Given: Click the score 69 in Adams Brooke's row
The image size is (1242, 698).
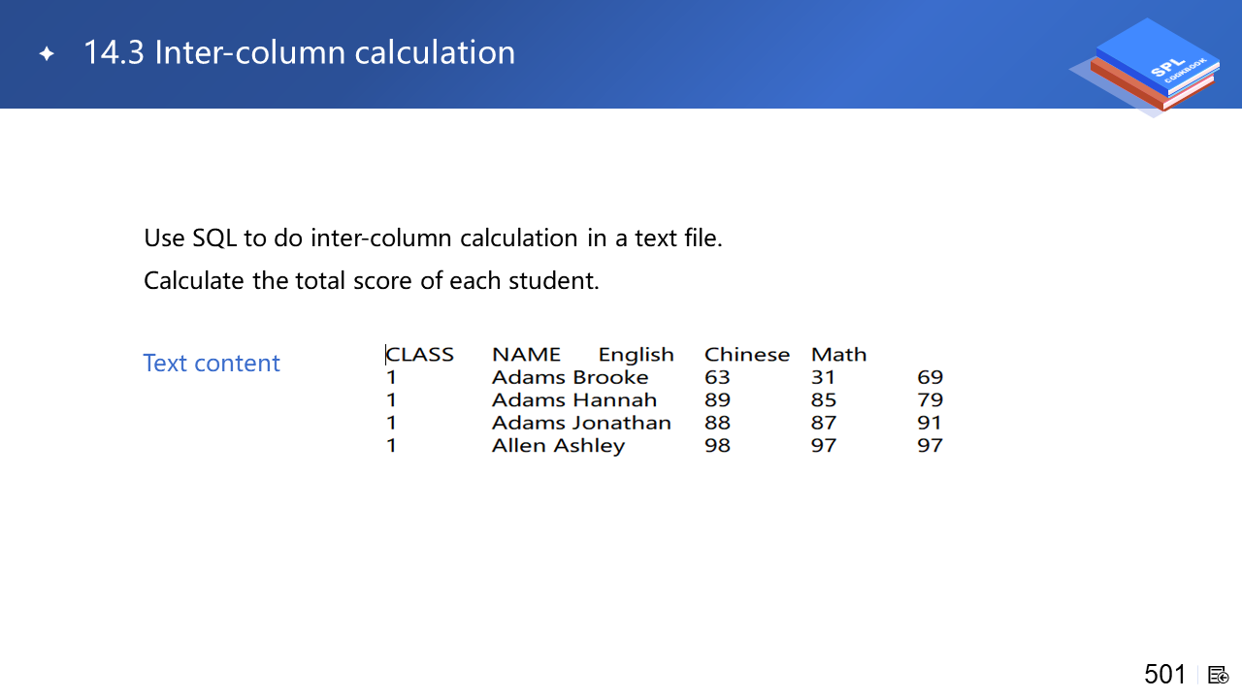Looking at the screenshot, I should [930, 377].
